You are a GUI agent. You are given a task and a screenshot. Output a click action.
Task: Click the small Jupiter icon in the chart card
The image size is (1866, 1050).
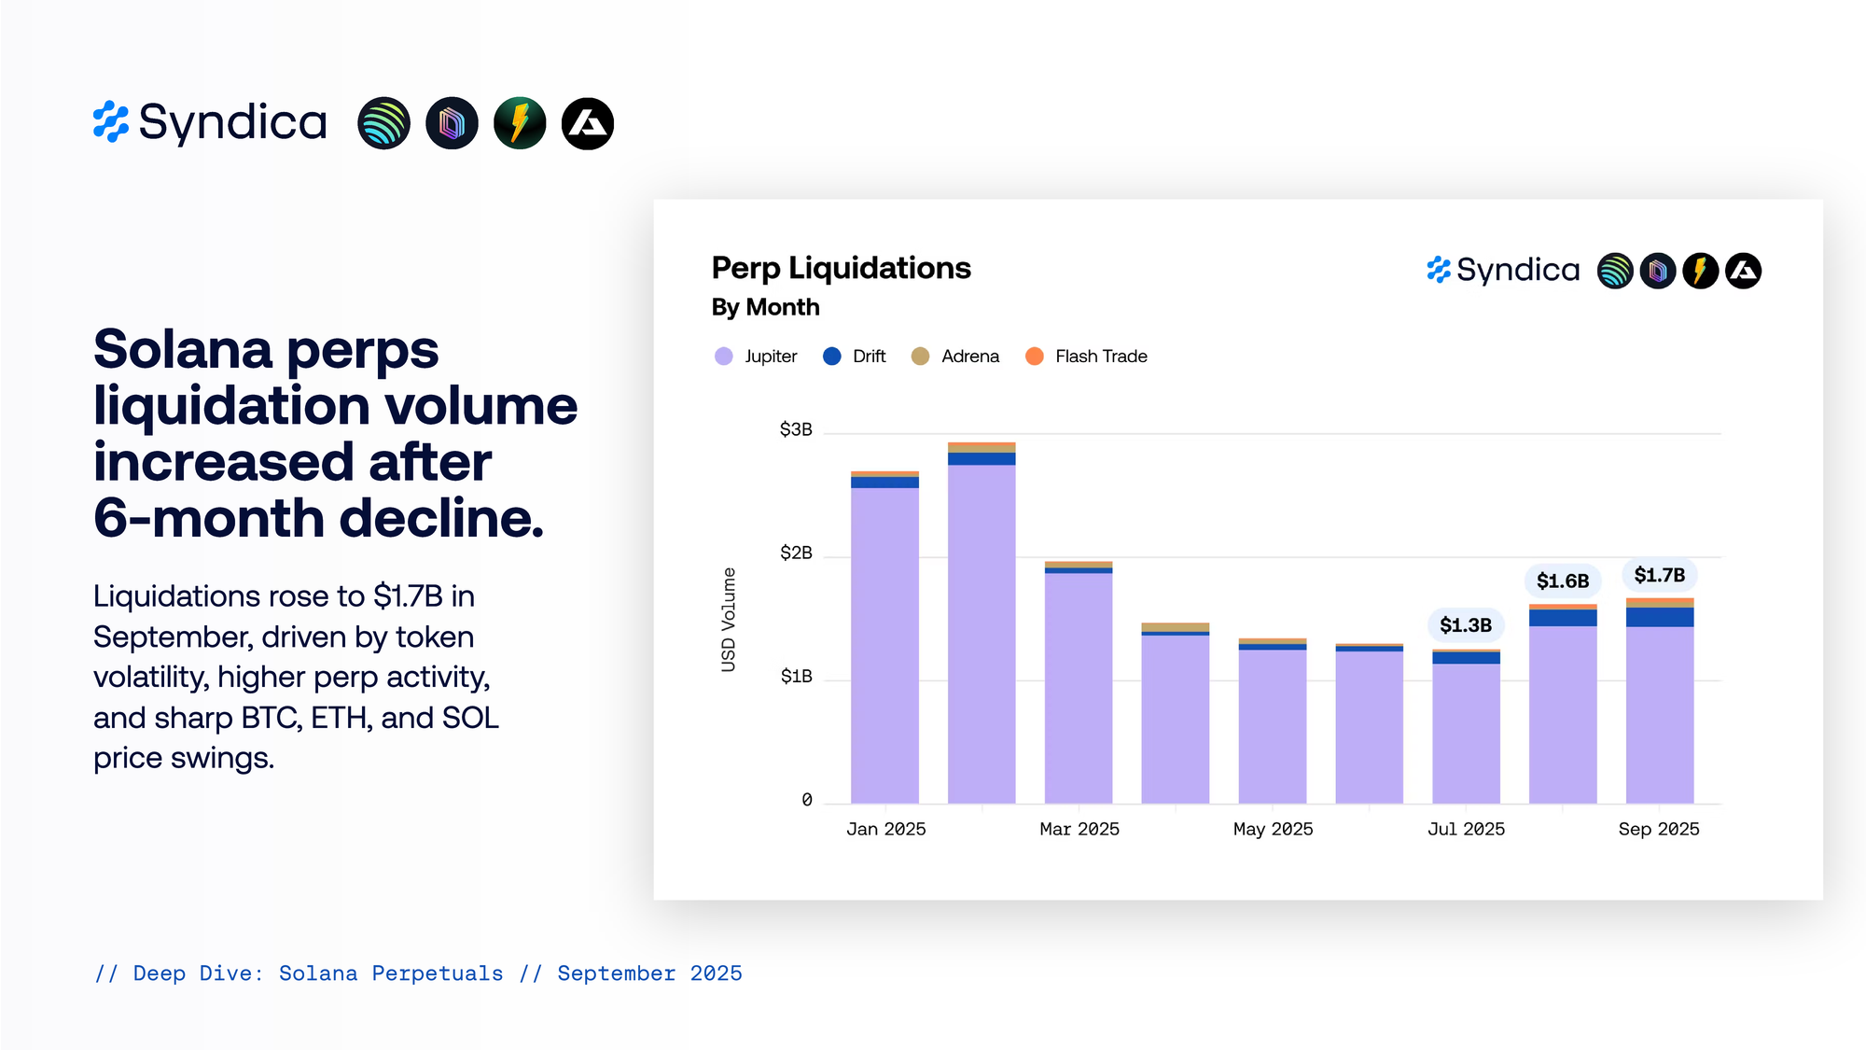click(1615, 271)
